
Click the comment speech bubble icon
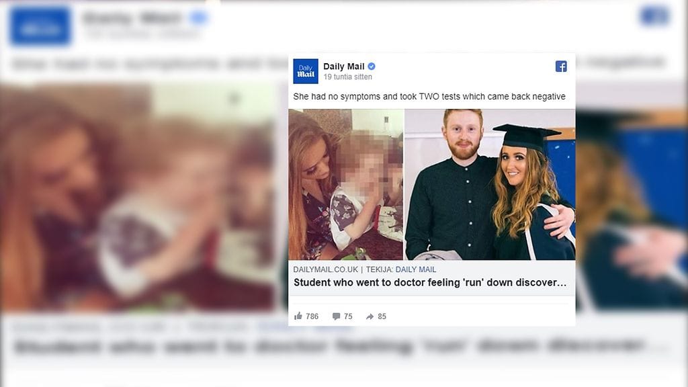336,316
